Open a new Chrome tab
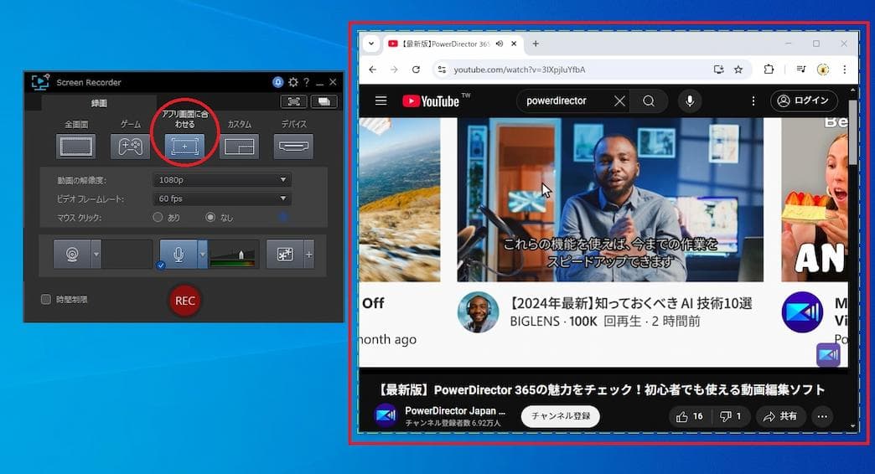 click(536, 44)
